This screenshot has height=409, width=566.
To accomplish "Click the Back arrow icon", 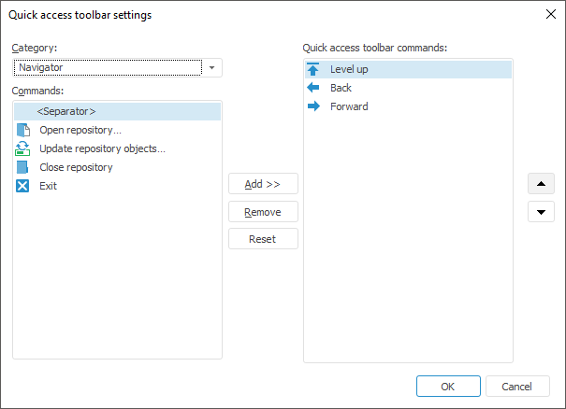I will (312, 88).
